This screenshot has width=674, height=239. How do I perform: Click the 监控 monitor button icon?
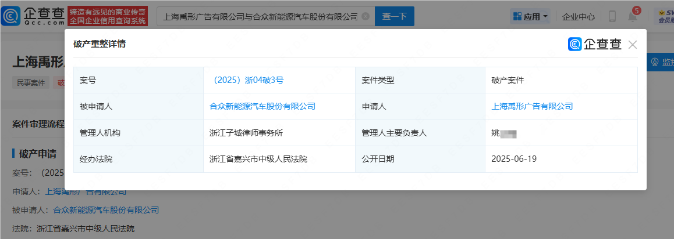click(654, 62)
